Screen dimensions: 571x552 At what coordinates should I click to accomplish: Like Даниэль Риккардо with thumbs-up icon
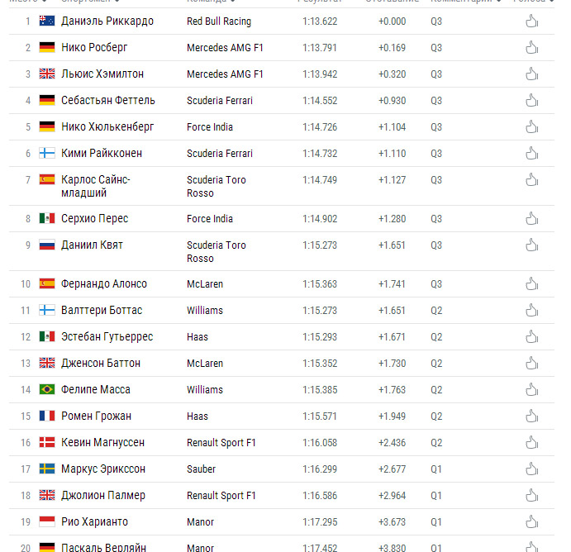pos(531,21)
